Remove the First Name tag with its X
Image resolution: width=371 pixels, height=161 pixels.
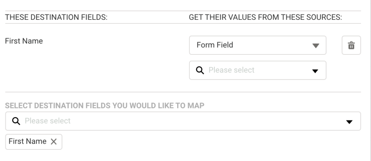[54, 142]
